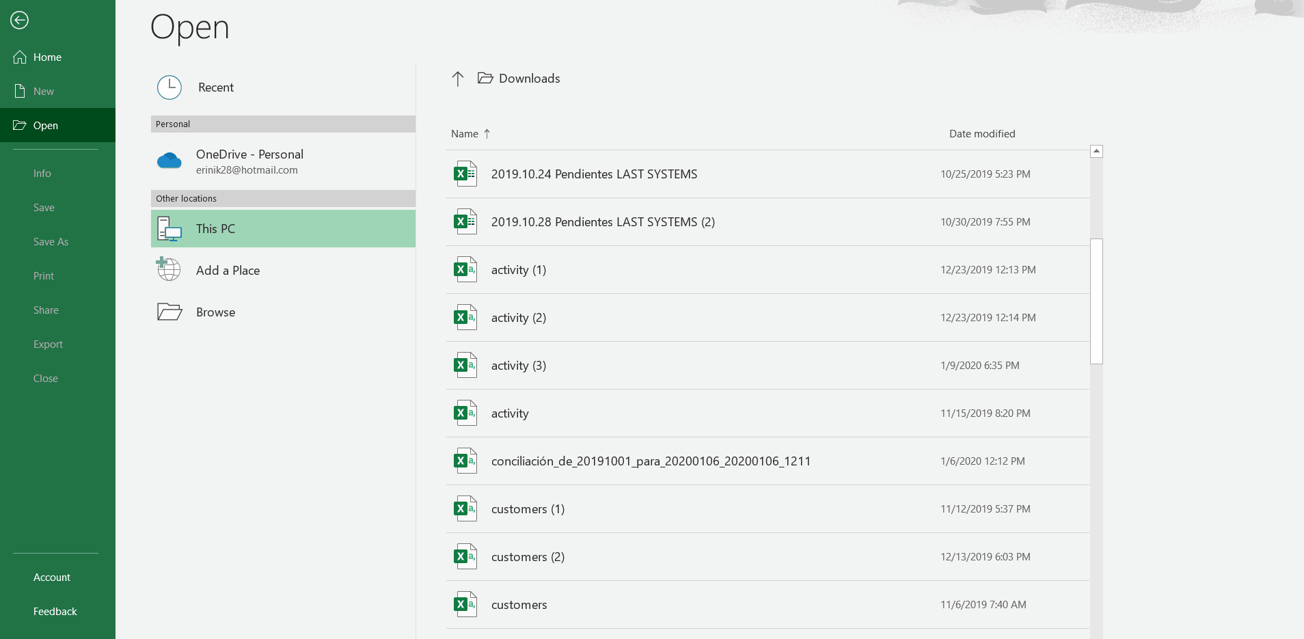Viewport: 1304px width, 639px height.
Task: Click the Excel workbook icon next to activity (3)
Action: click(465, 365)
